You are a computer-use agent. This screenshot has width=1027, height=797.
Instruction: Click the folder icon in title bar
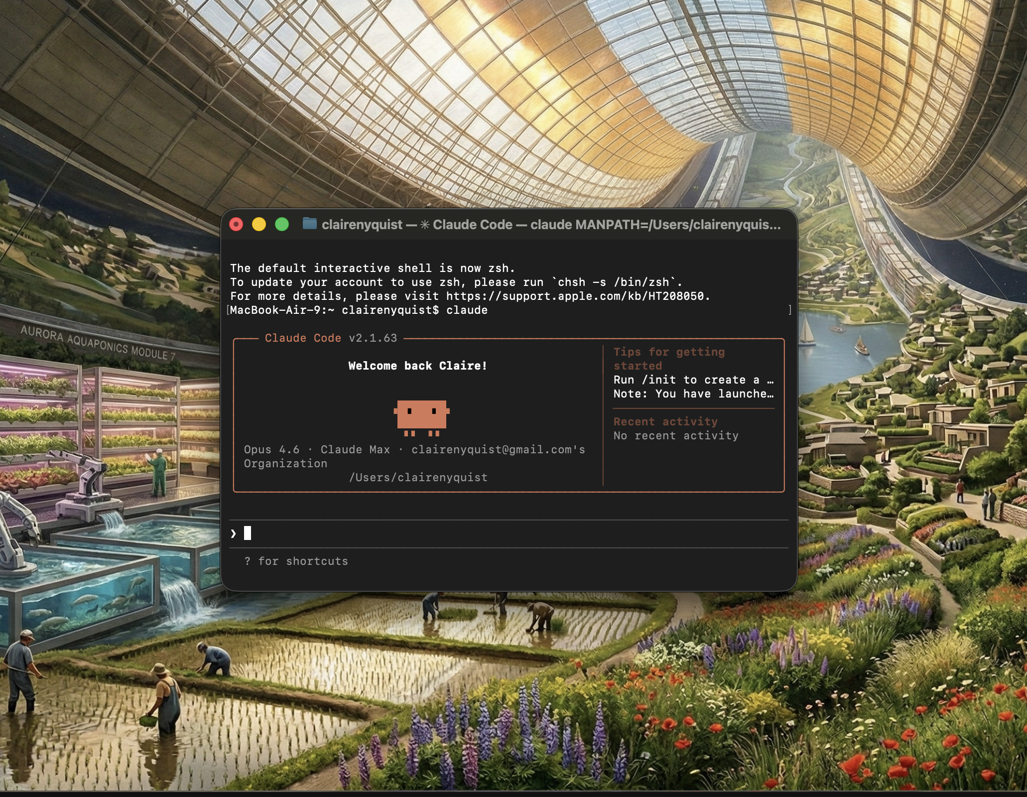tap(310, 224)
